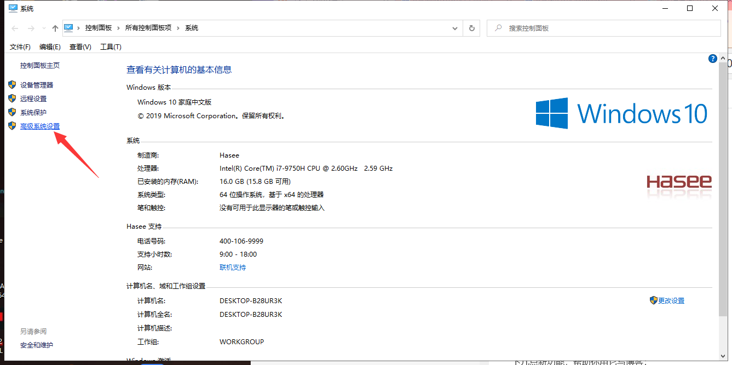Viewport: 732px width, 365px height.
Task: Click the computer icon in address bar
Action: (68, 28)
